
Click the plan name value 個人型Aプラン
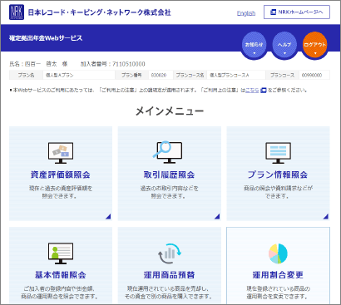(x=60, y=75)
